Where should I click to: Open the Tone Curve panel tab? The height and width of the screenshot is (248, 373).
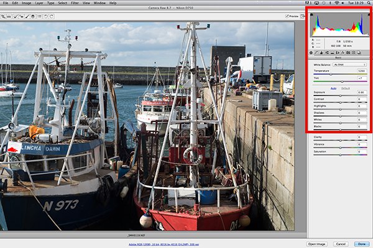click(316, 53)
